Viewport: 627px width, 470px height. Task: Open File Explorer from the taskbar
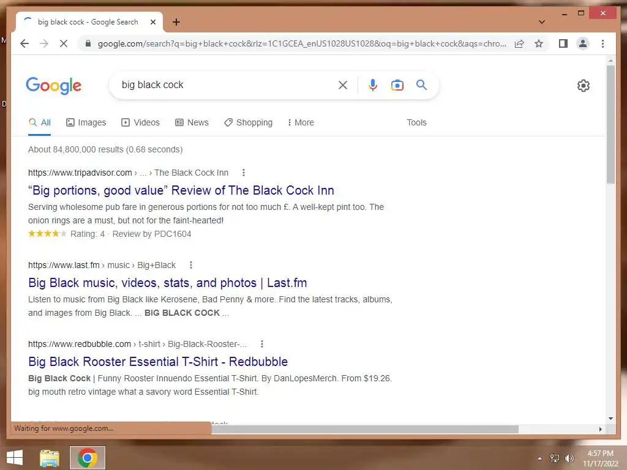click(50, 458)
